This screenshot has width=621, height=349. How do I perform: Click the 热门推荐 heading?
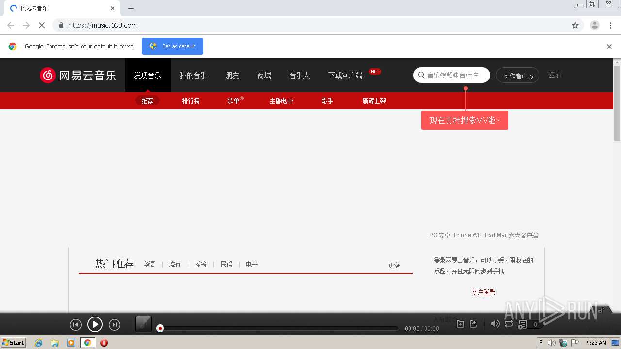pos(114,264)
